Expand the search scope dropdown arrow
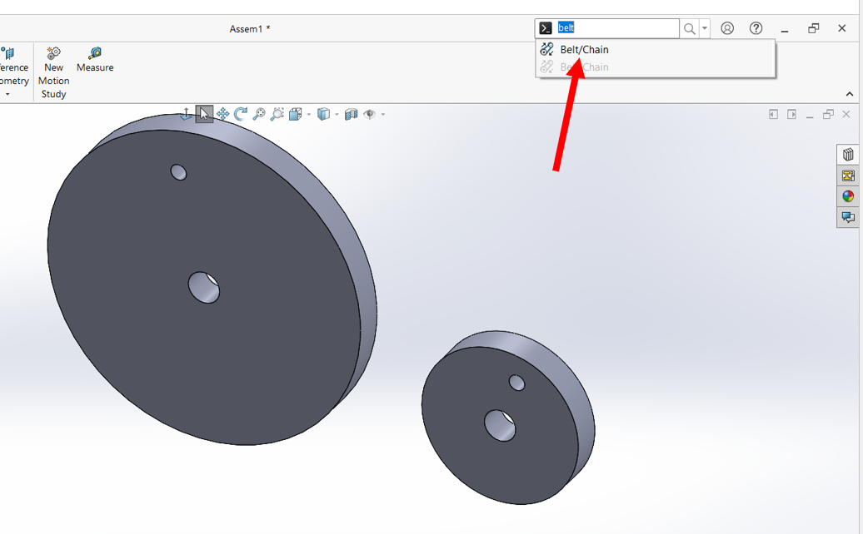863x534 pixels. (705, 27)
